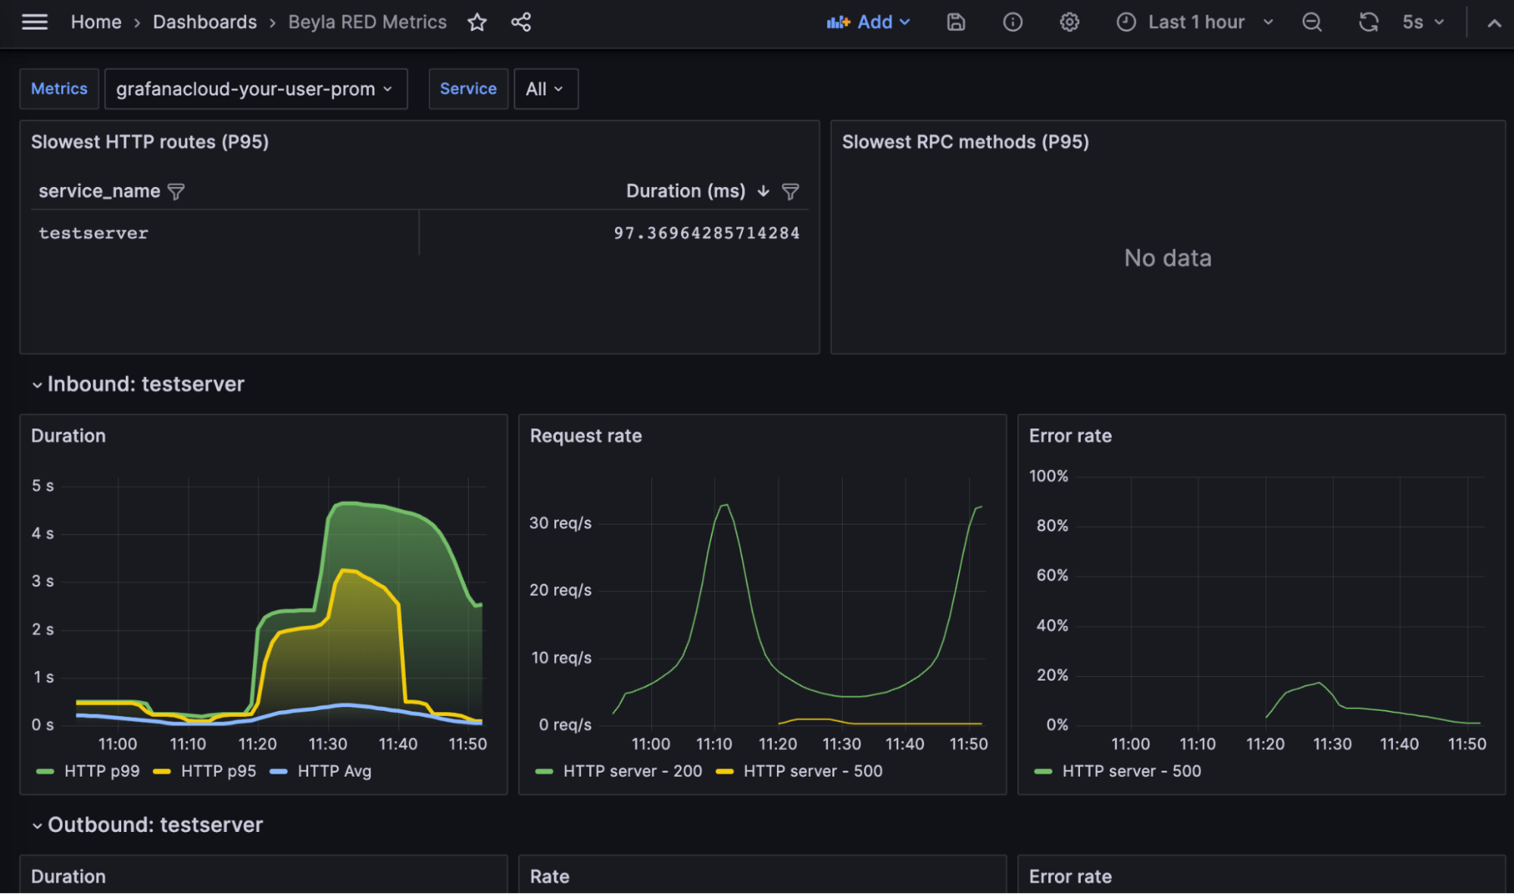
Task: Open dashboard settings with the gear icon
Action: (x=1069, y=22)
